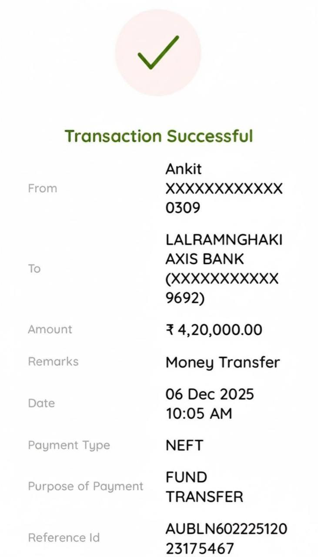The height and width of the screenshot is (557, 318).
Task: Select the Purpose of Payment label
Action: 85,486
